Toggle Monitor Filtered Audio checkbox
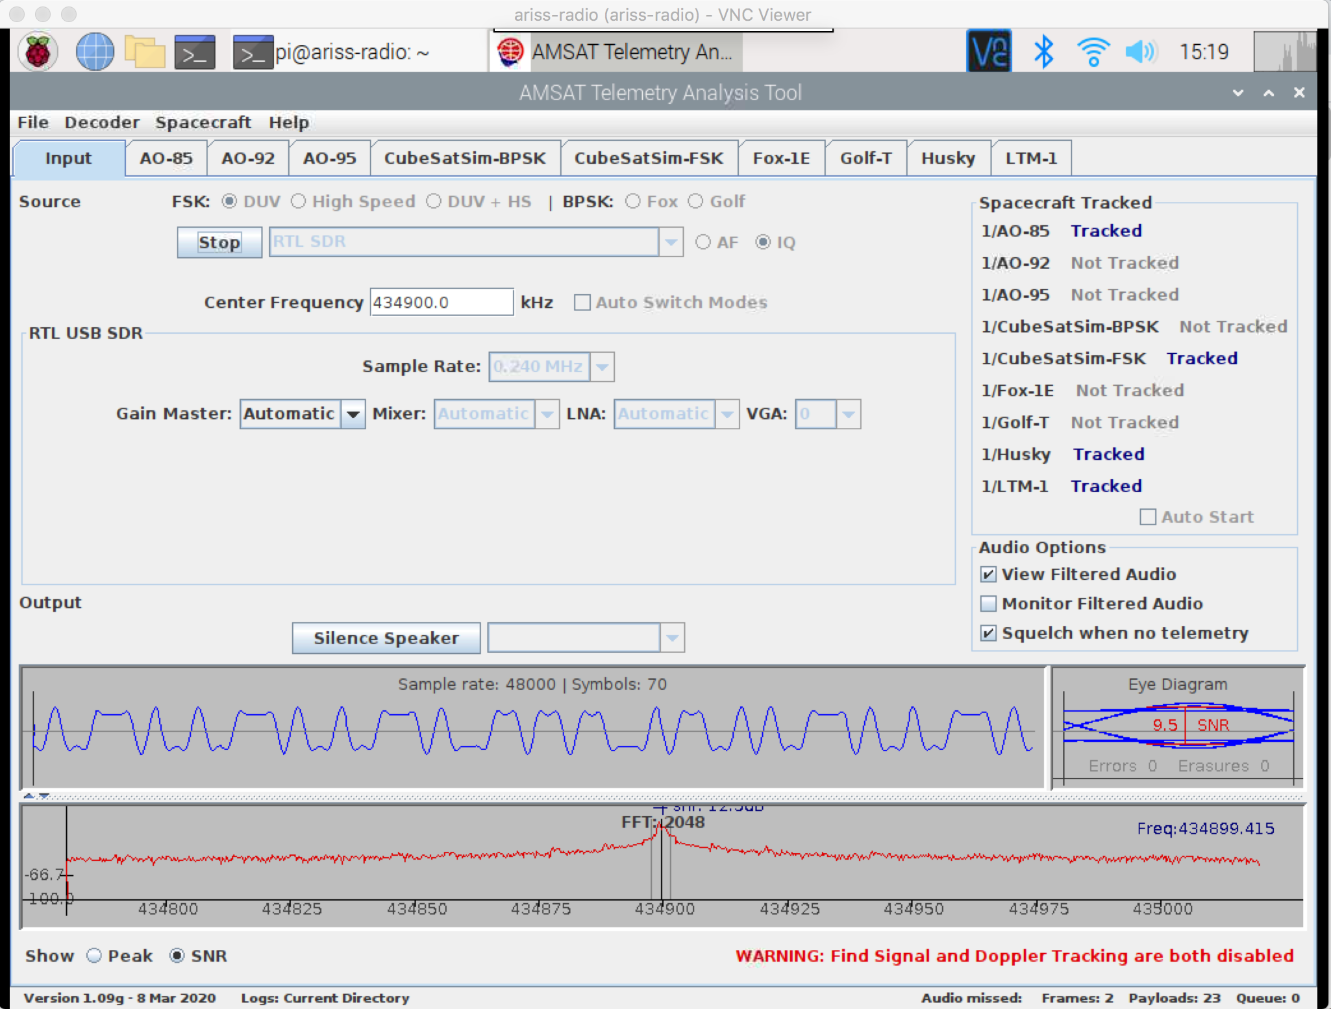Screen dimensions: 1331x1009 tap(988, 603)
